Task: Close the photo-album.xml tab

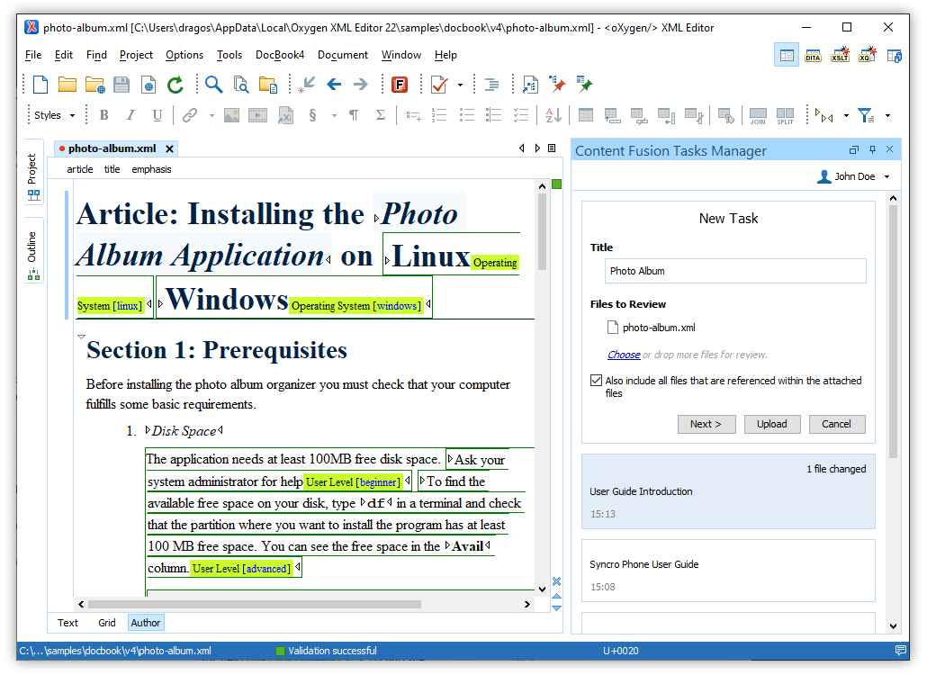Action: [170, 148]
